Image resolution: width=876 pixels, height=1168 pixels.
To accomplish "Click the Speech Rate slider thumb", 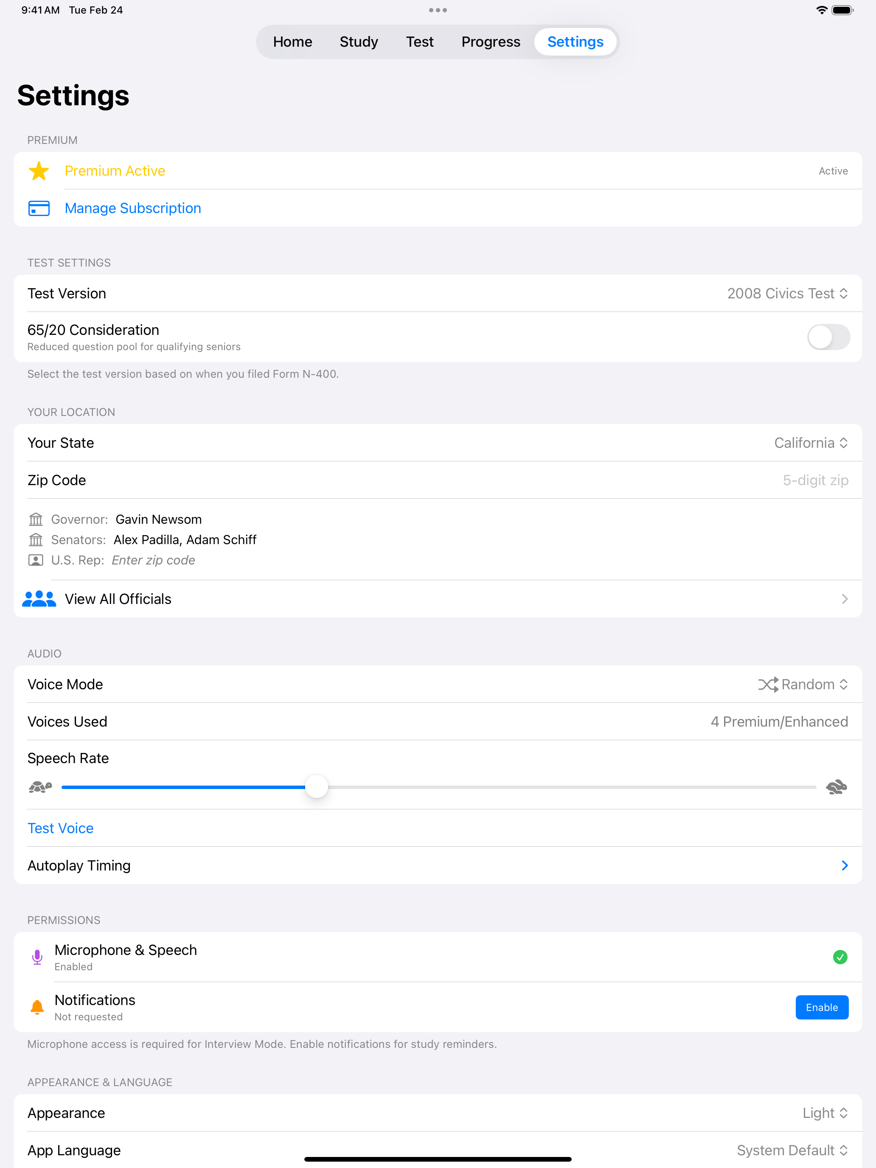I will pos(316,787).
